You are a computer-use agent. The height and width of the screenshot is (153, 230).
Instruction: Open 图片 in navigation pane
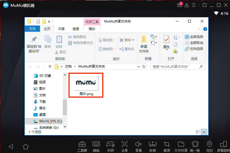tap(40, 89)
